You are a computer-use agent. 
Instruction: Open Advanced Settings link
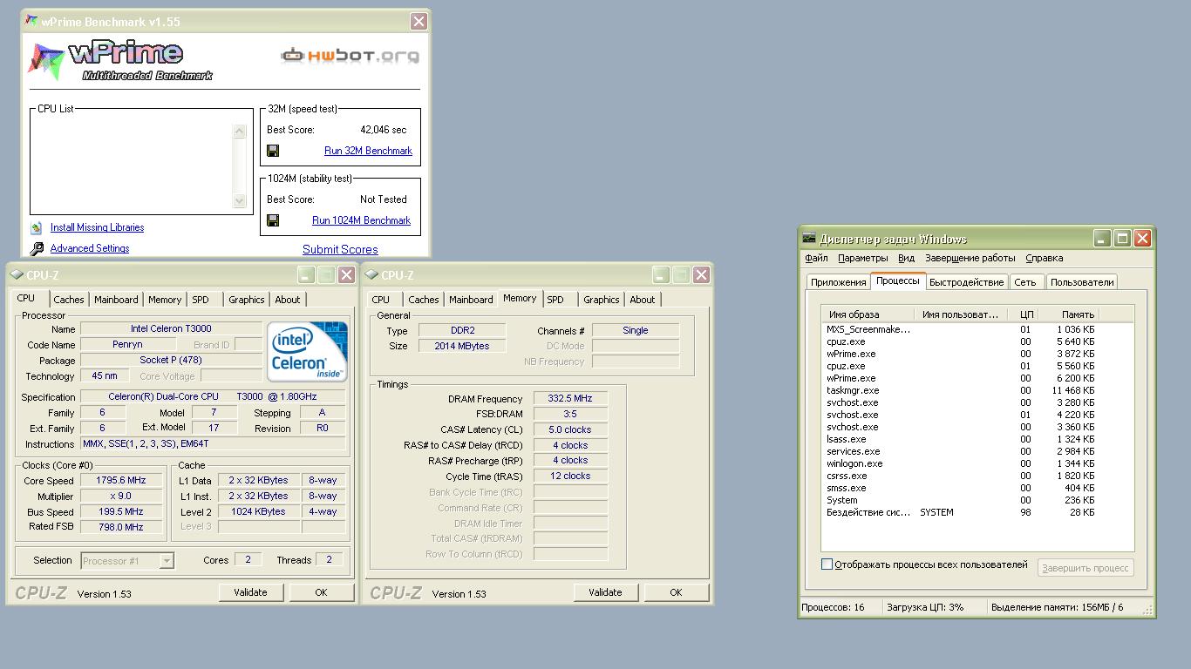90,248
